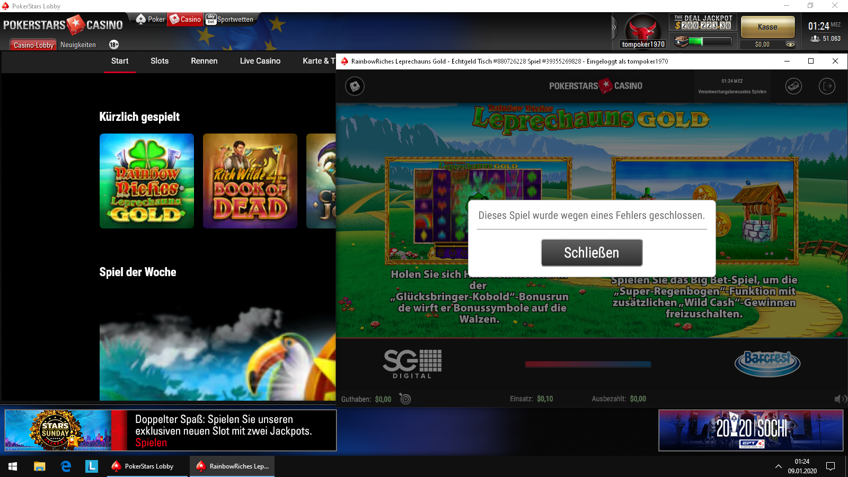Click the PokerStars Casino lobby logo
This screenshot has width=848, height=477.
coord(63,24)
